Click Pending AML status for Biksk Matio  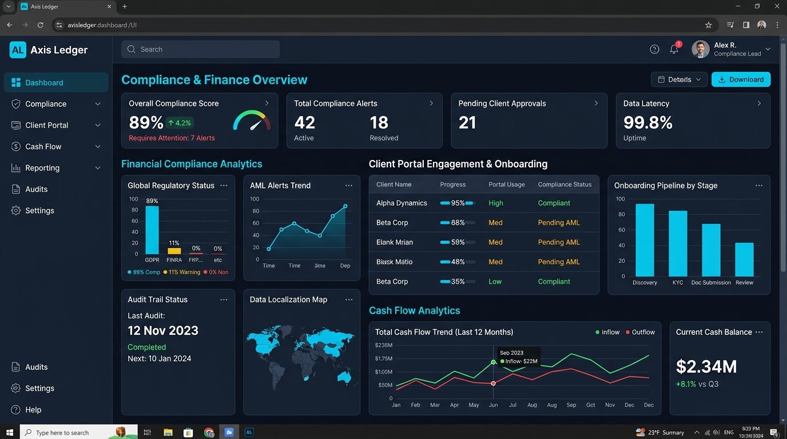pyautogui.click(x=559, y=262)
